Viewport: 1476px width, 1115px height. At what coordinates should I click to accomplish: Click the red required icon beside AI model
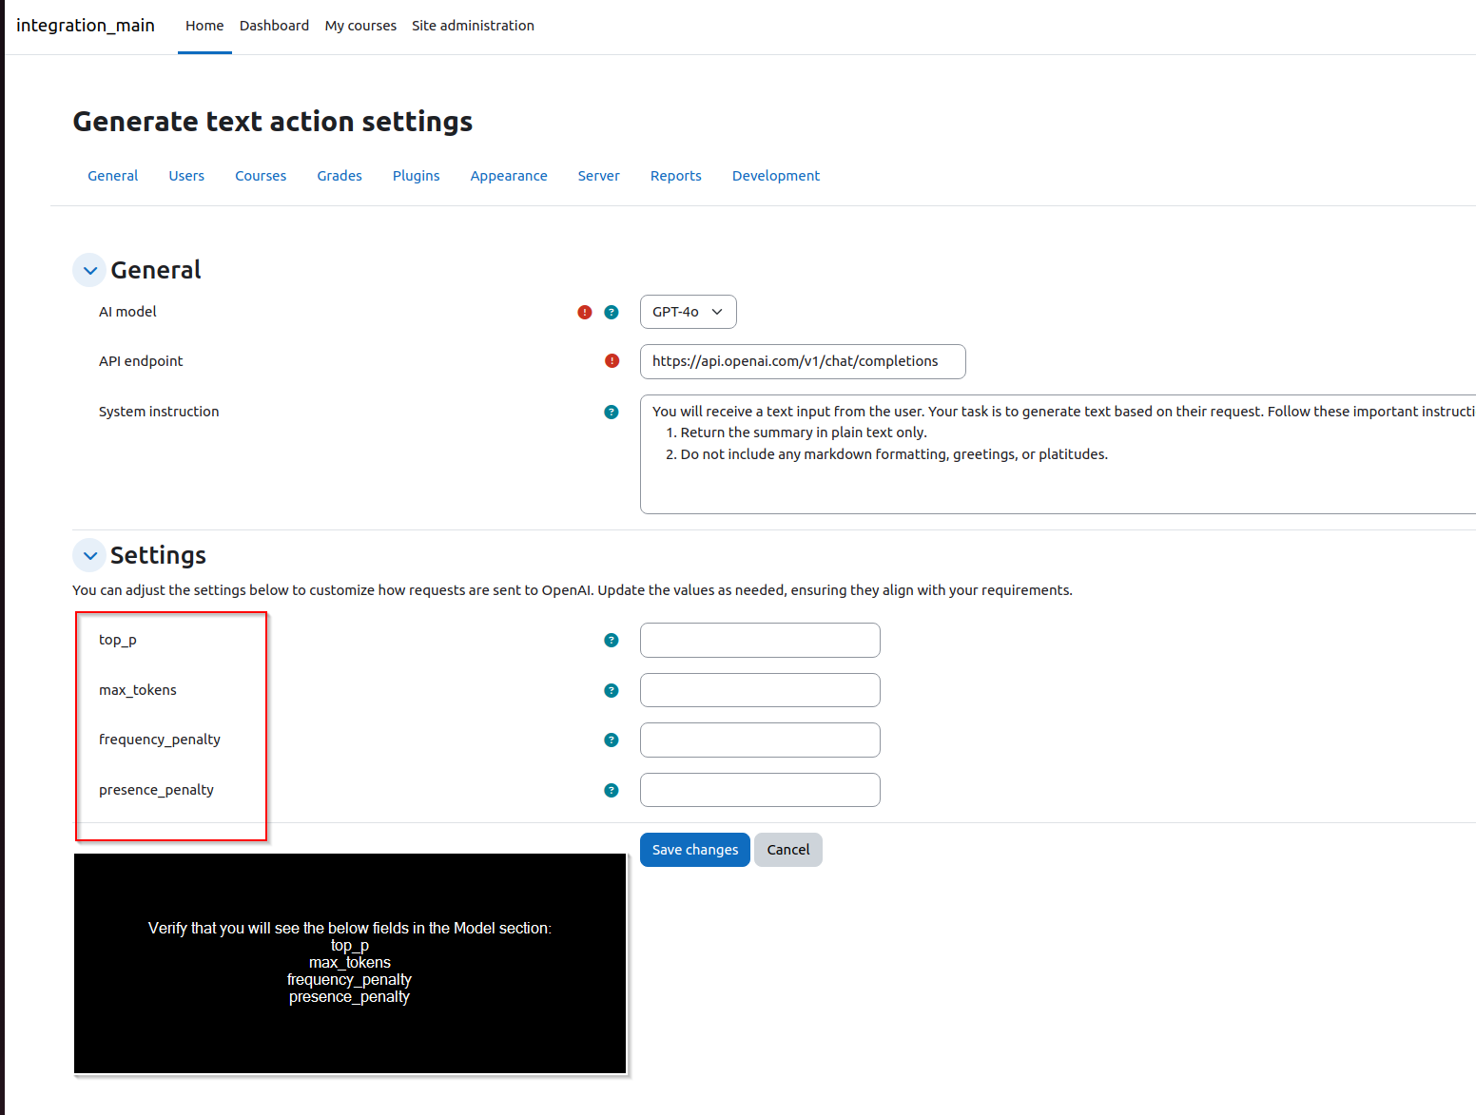coord(585,312)
